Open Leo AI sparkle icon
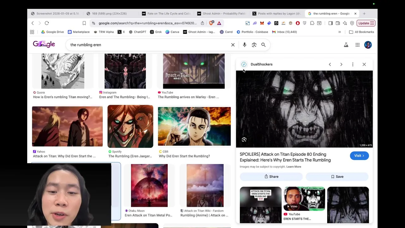Image resolution: width=405 pixels, height=228 pixels. point(345,23)
